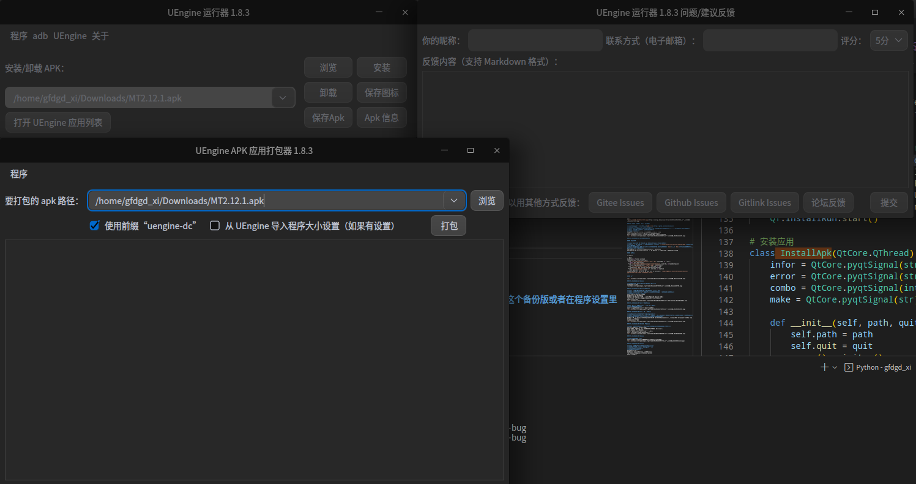The image size is (916, 484).
Task: Maximize the UEngine APK 应用打包器 window
Action: click(471, 150)
